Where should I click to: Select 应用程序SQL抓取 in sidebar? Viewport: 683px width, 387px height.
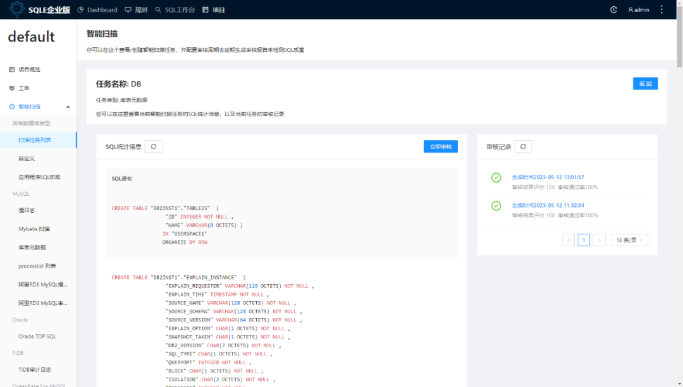coord(39,177)
